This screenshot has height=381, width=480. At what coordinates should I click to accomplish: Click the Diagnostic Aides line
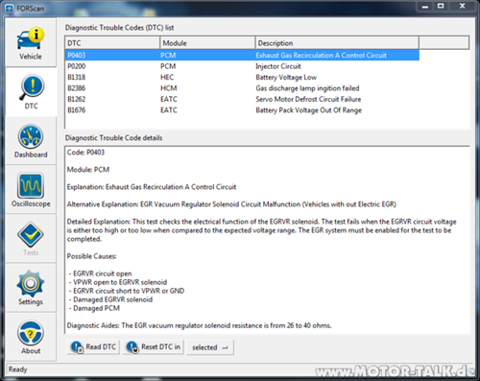pyautogui.click(x=199, y=325)
